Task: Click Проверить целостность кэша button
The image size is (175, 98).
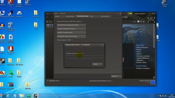Action: pos(71,36)
